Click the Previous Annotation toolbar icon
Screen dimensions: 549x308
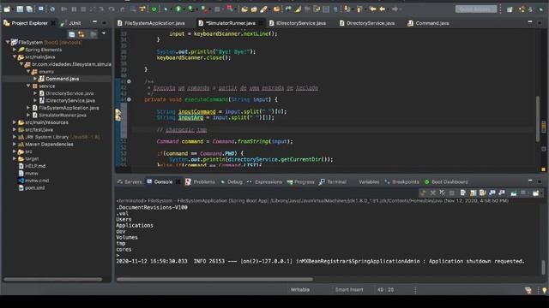click(x=359, y=9)
